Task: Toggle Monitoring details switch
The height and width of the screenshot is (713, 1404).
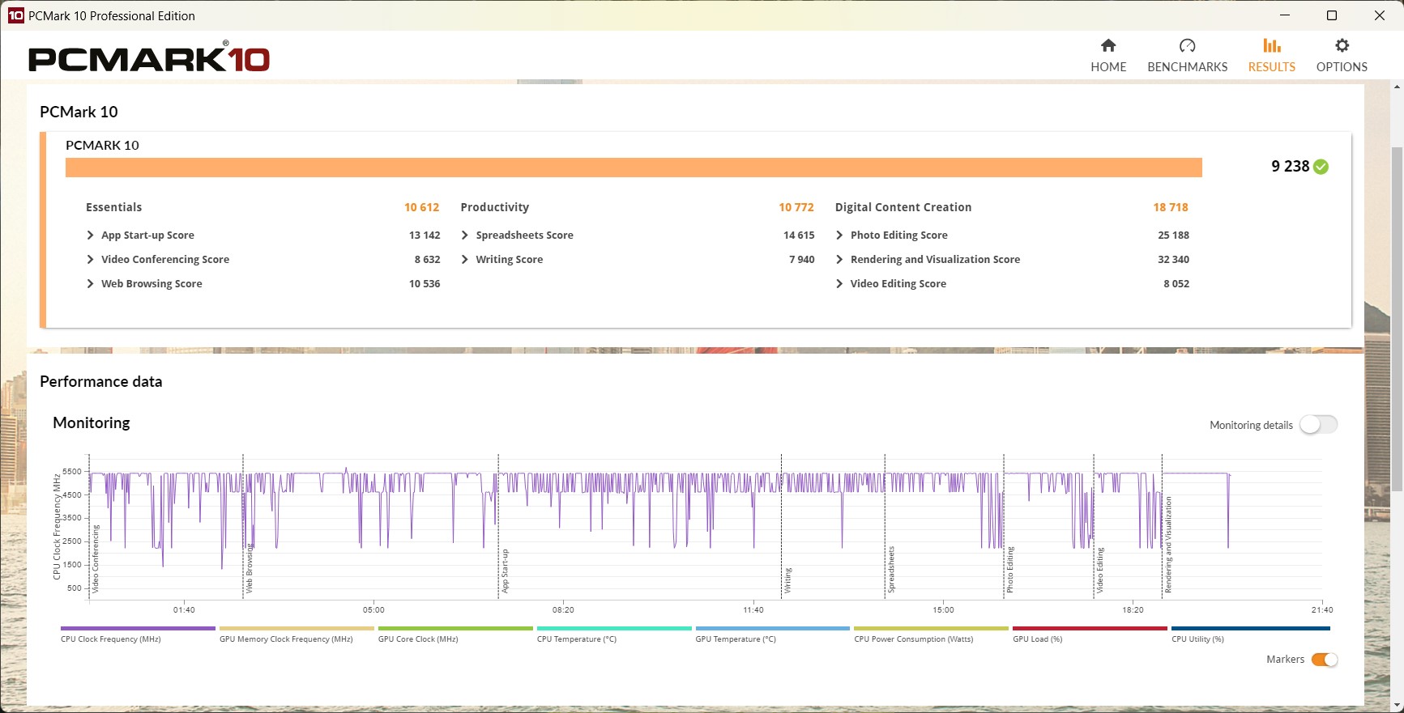Action: [x=1318, y=425]
